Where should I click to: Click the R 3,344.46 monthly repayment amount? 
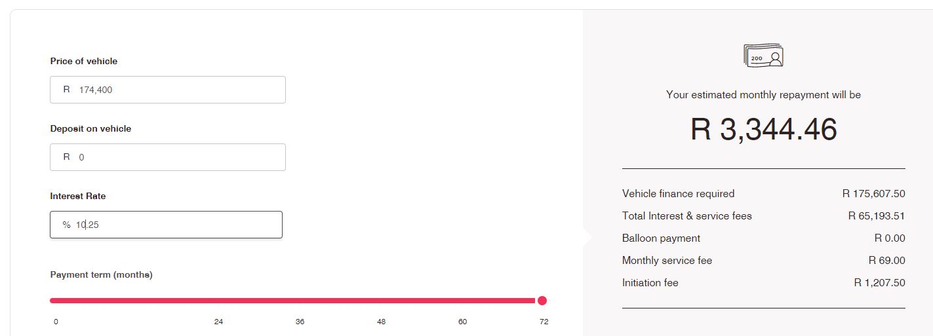click(764, 129)
